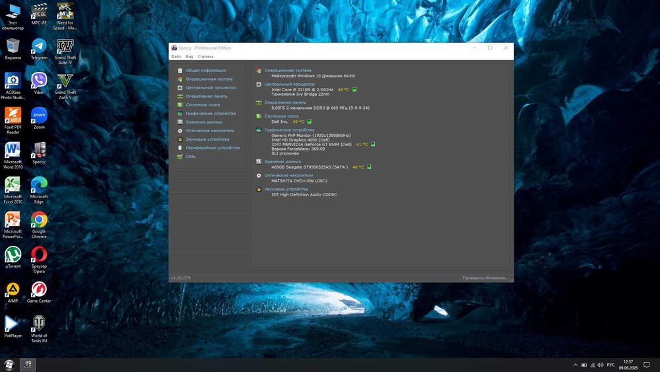Click optical disc icon in summary panel
The image size is (660, 372).
(259, 176)
